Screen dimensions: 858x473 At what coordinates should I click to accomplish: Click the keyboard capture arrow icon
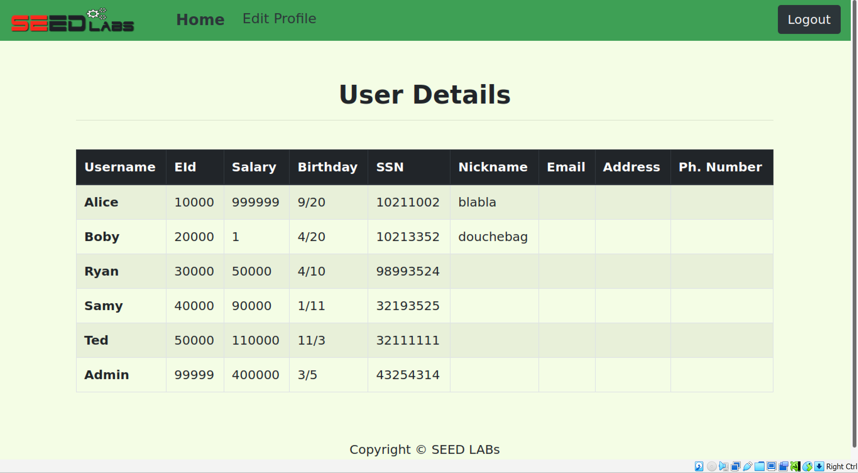tap(819, 466)
